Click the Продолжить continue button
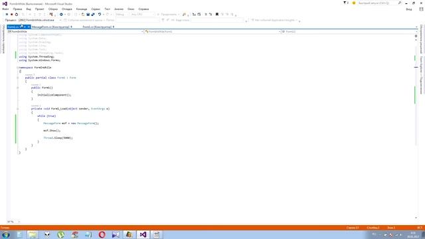The width and height of the screenshot is (425, 239). pos(168,15)
